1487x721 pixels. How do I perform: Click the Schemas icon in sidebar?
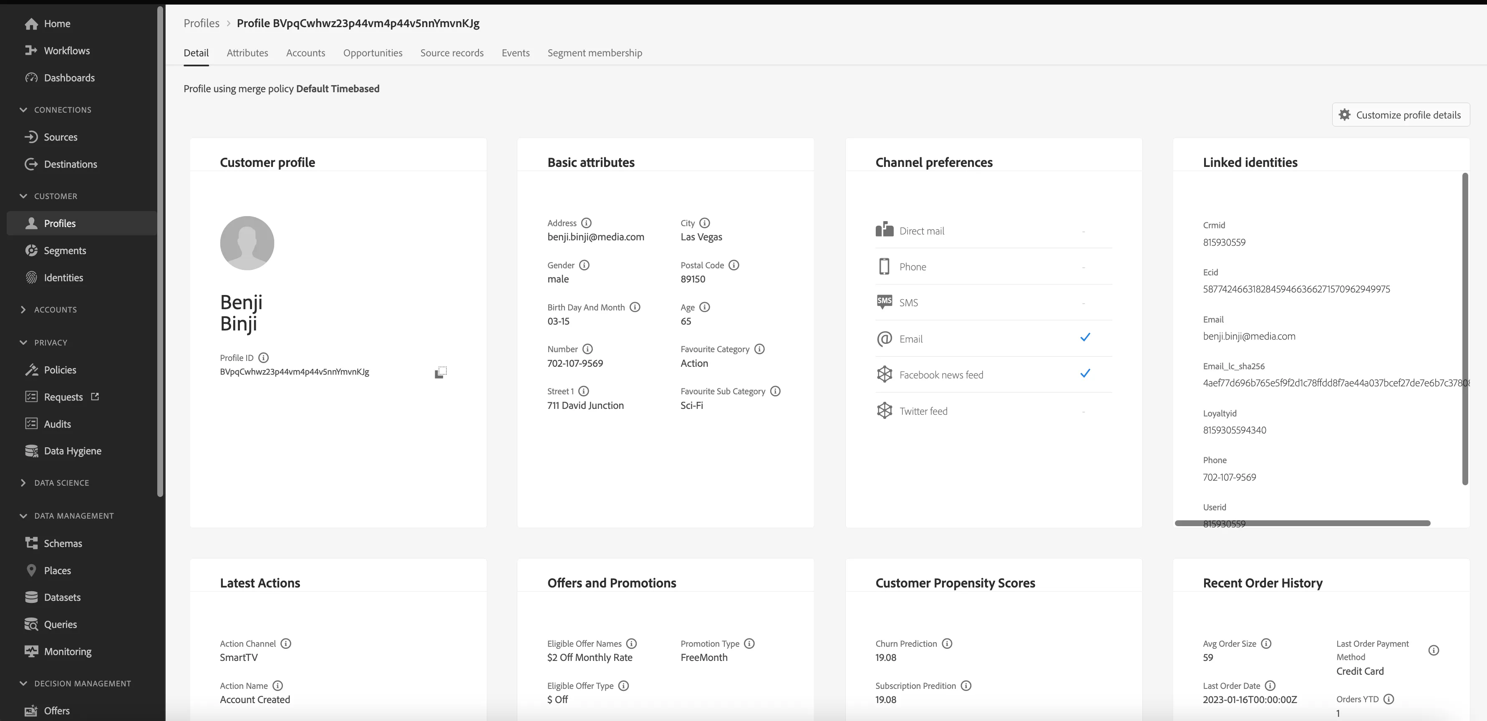[31, 543]
